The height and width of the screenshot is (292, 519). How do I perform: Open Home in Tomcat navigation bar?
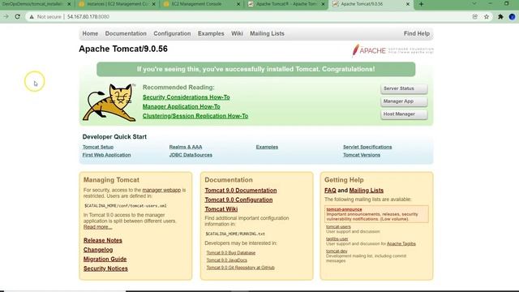(90, 33)
